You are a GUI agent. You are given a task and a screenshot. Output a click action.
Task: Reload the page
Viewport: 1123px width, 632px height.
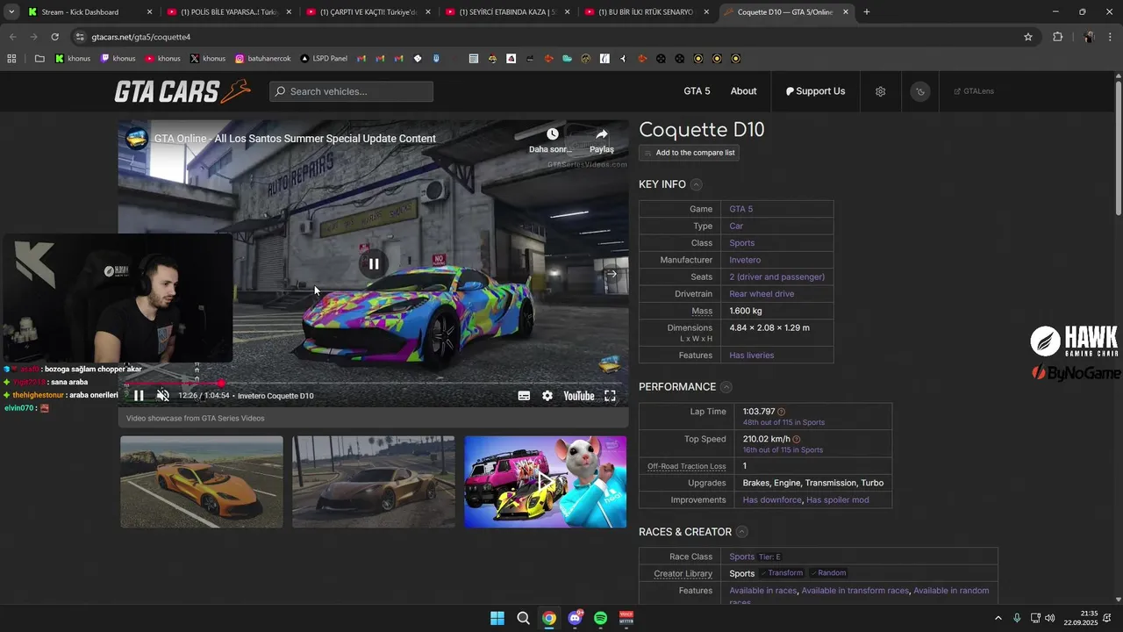point(54,37)
